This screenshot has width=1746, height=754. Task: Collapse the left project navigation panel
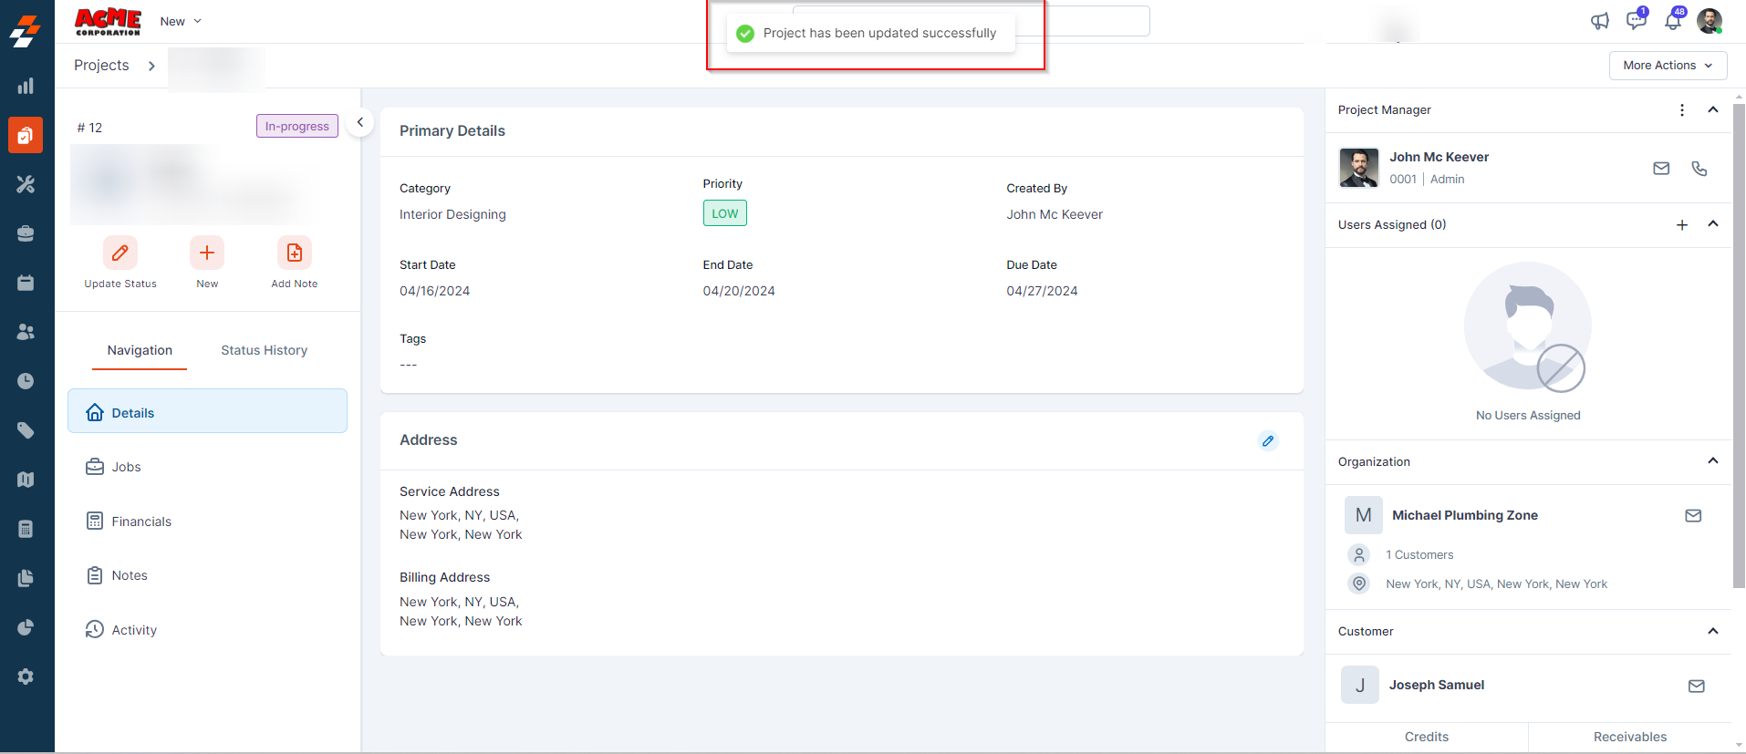(360, 122)
